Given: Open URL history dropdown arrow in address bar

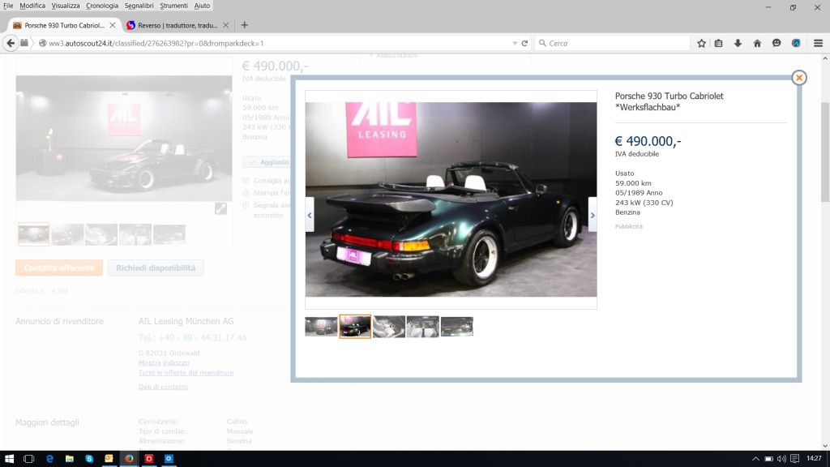Looking at the screenshot, I should [x=515, y=44].
